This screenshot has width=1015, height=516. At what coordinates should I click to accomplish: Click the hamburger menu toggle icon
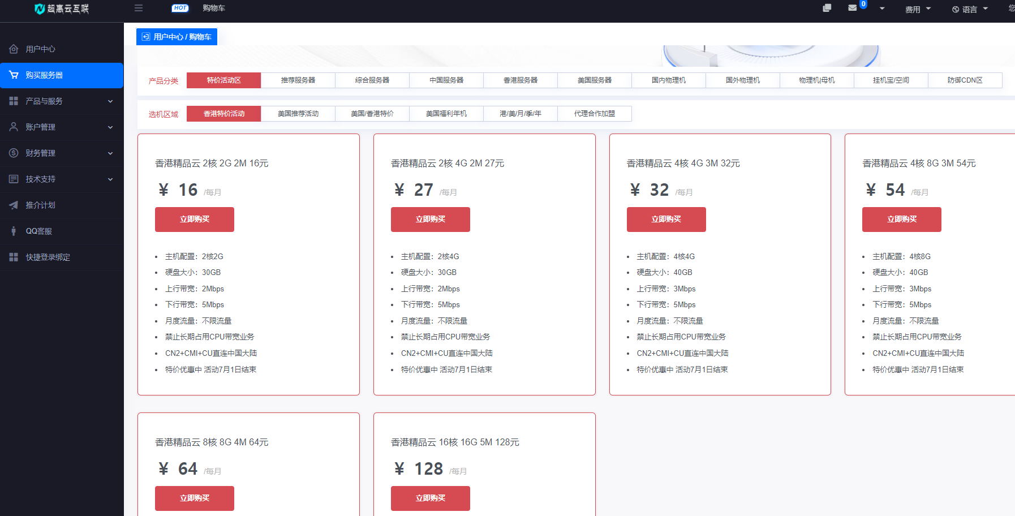(x=139, y=8)
